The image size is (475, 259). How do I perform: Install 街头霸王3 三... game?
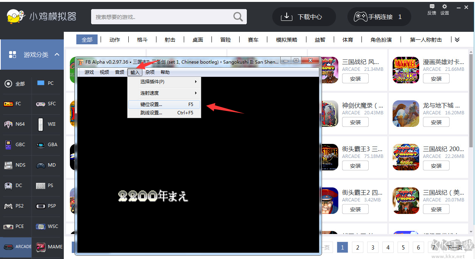[355, 166]
